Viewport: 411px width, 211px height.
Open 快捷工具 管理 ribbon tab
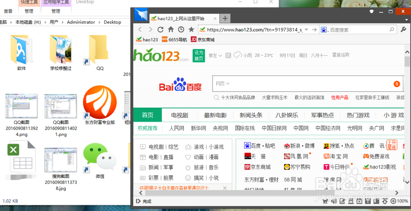pos(29,11)
